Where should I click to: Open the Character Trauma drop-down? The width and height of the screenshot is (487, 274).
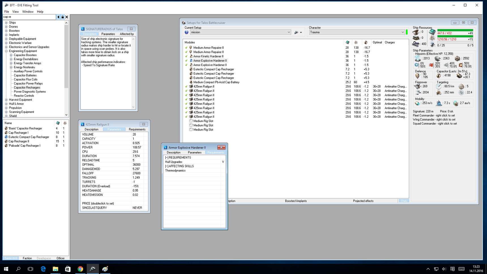coord(357,32)
